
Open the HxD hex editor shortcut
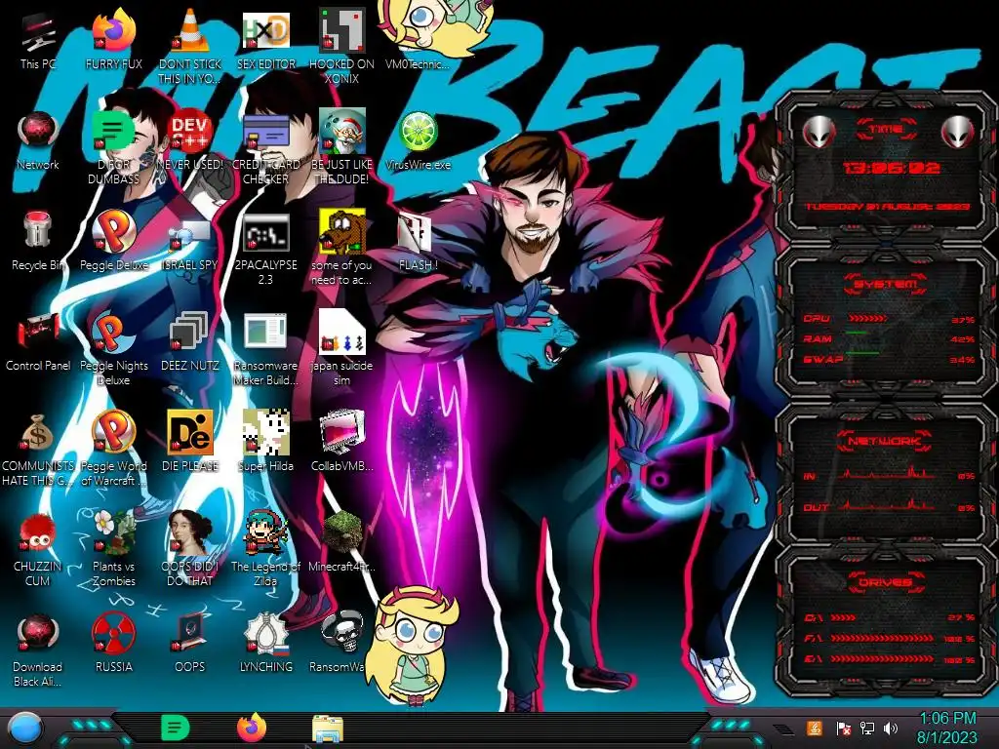click(x=265, y=30)
